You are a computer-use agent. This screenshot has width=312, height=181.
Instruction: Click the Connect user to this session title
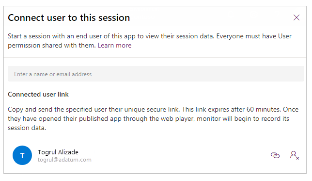tap(69, 18)
